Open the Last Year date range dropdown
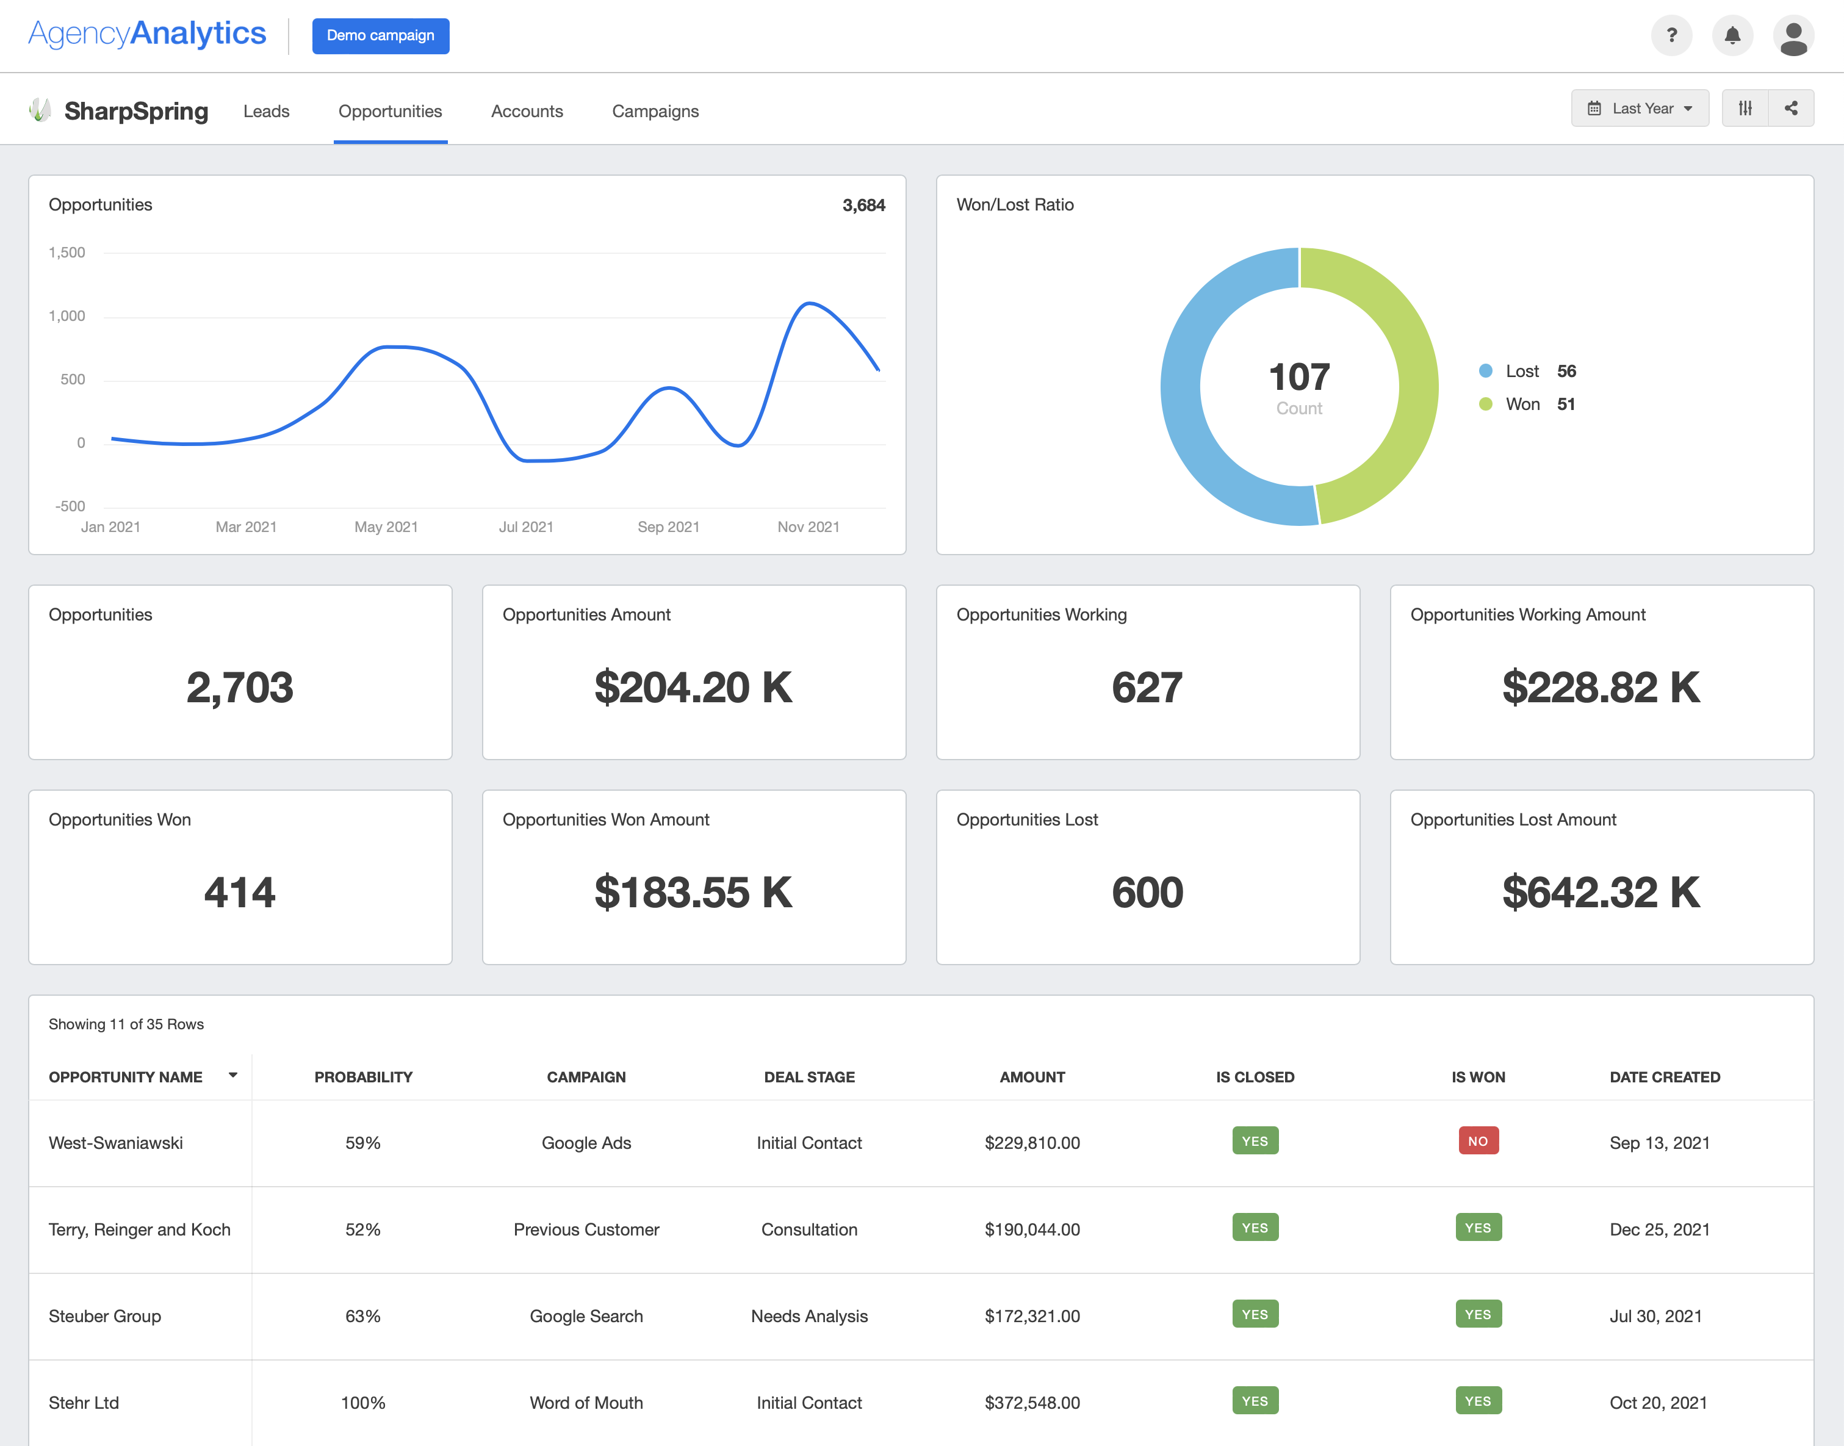Image resolution: width=1844 pixels, height=1446 pixels. [x=1640, y=107]
